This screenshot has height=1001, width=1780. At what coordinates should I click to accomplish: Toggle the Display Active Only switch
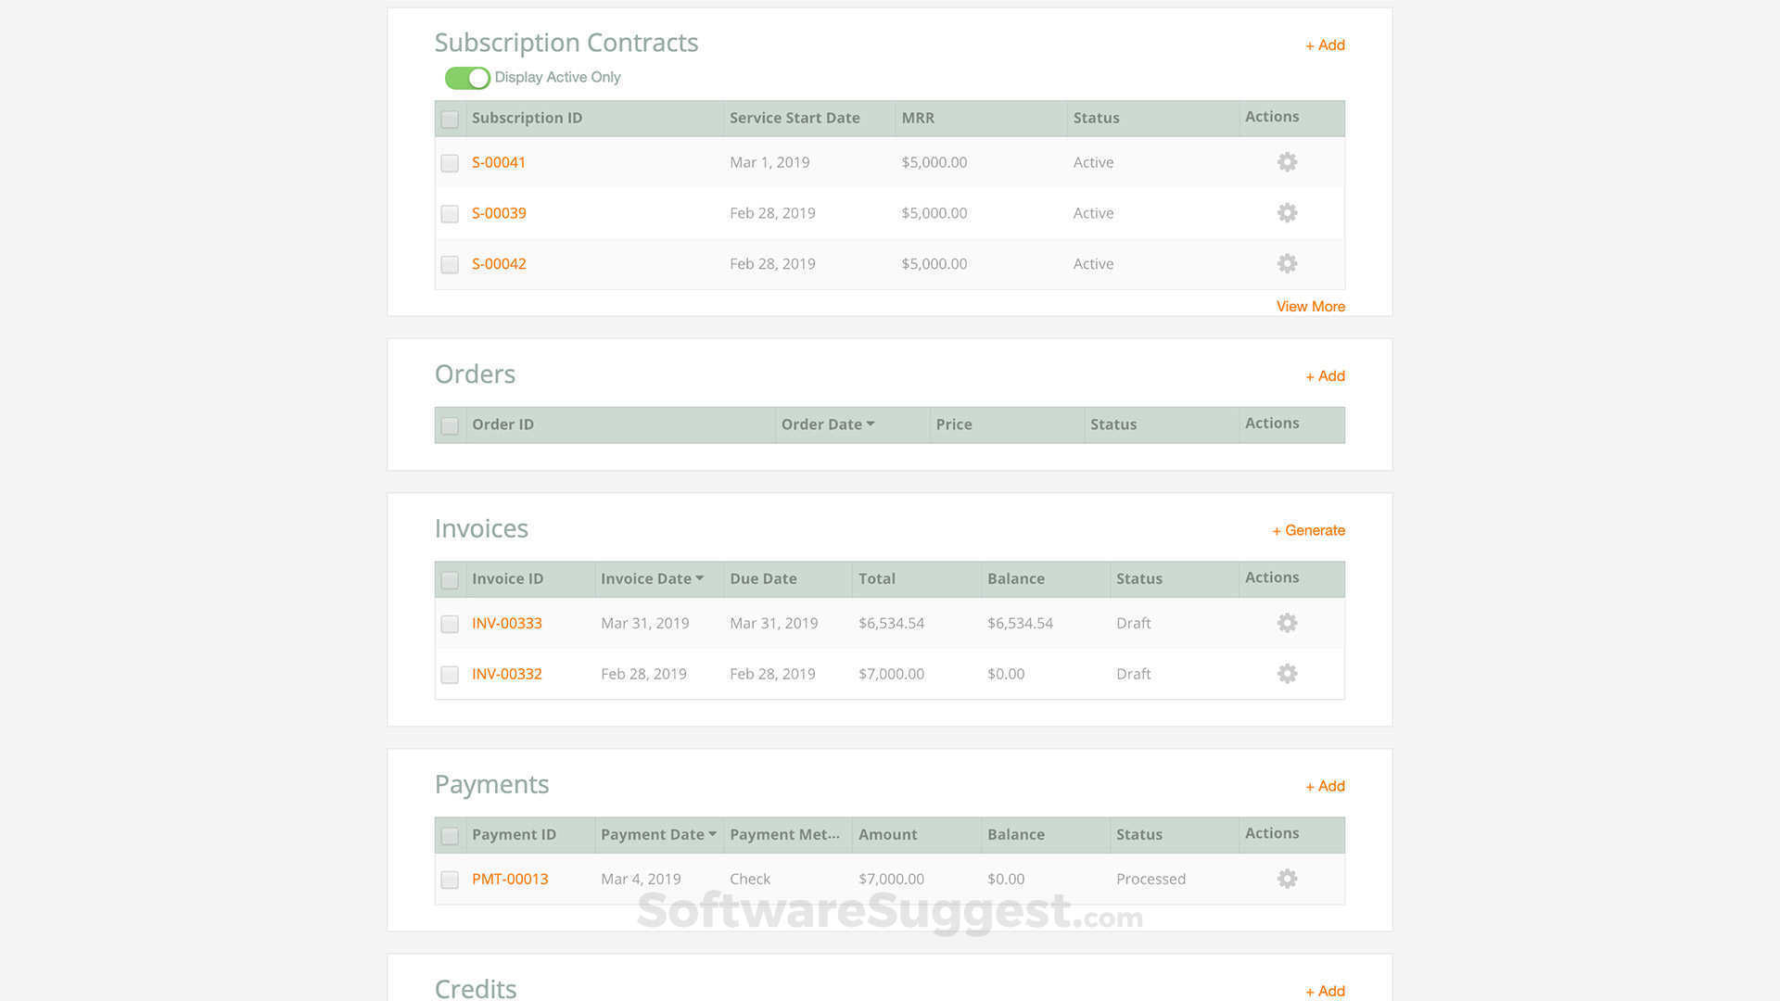coord(467,78)
